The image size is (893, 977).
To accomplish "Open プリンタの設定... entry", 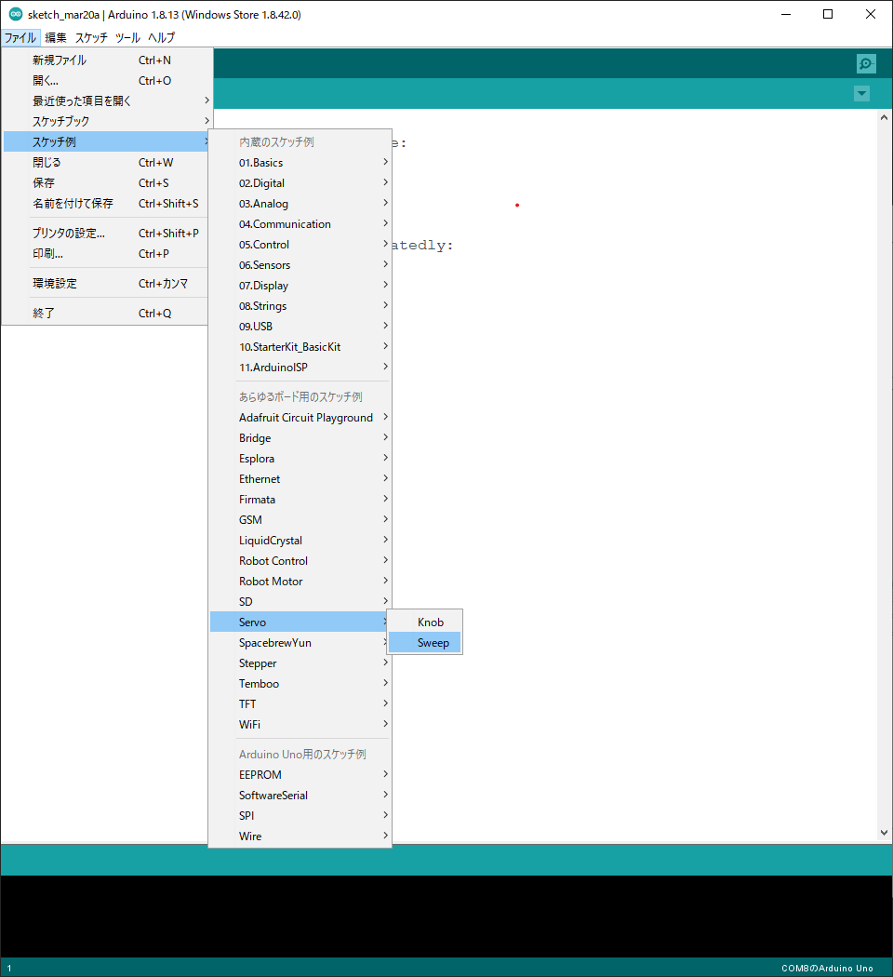I will [107, 233].
